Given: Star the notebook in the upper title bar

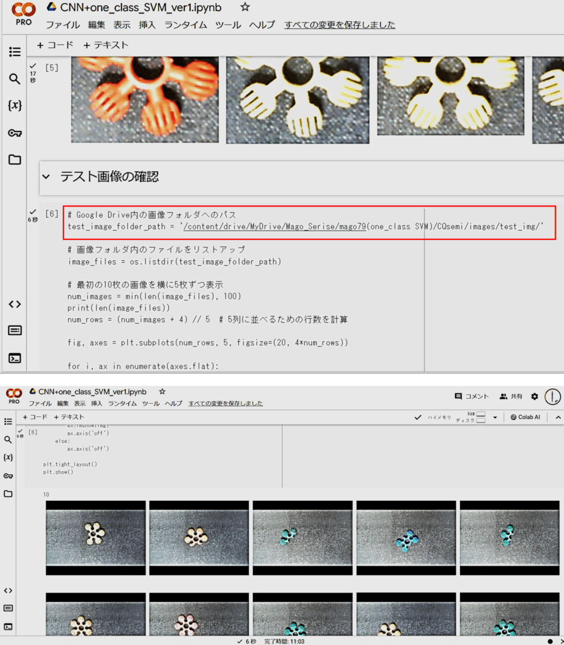Looking at the screenshot, I should click(245, 8).
